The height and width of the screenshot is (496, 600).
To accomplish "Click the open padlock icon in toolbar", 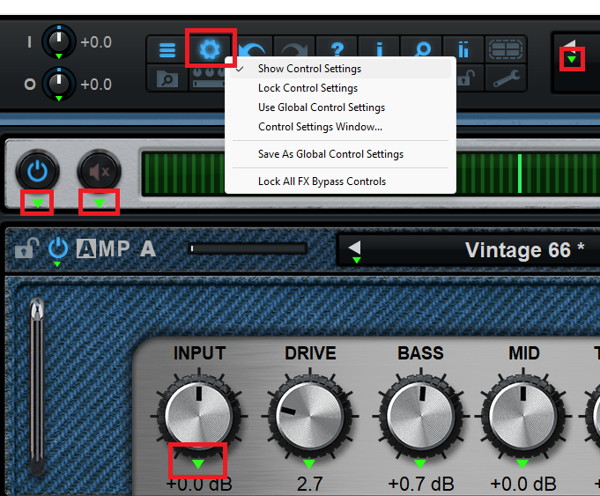I will point(466,78).
